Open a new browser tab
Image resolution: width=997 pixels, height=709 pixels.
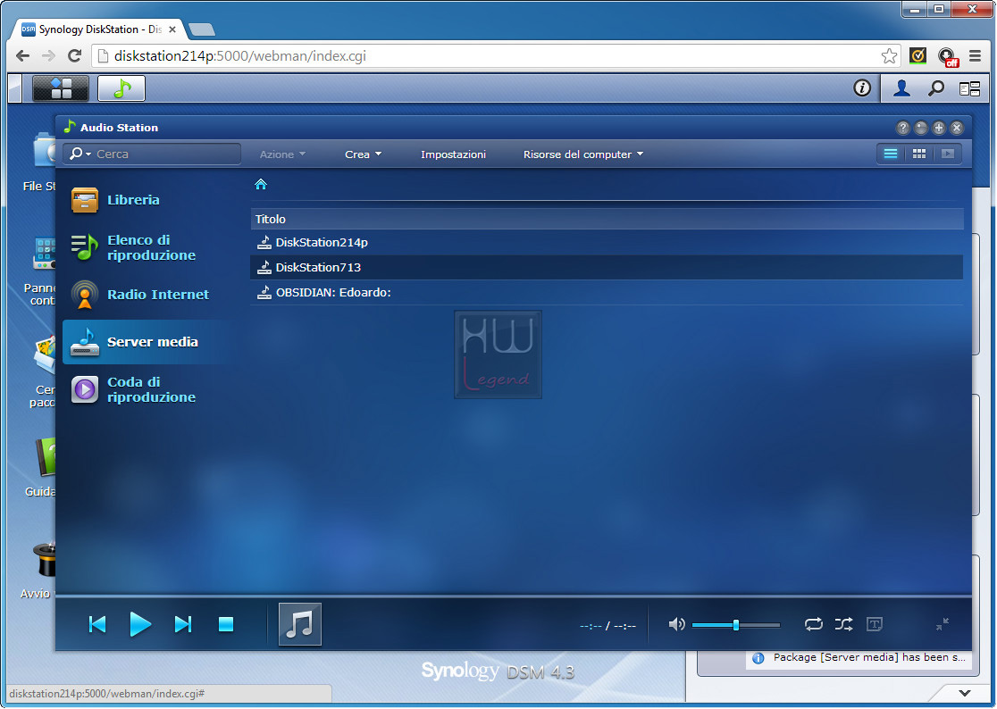pyautogui.click(x=202, y=29)
